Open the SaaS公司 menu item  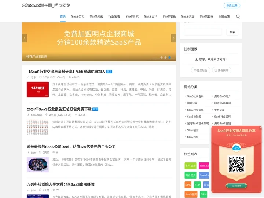(78, 16)
